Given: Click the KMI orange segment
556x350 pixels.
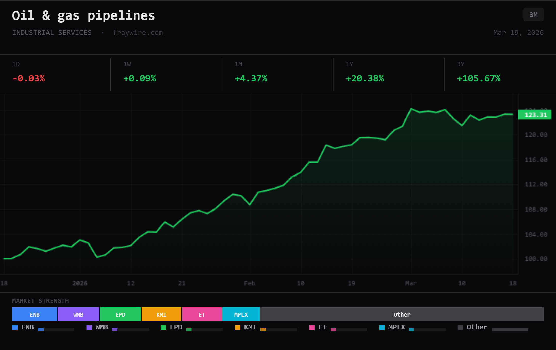Looking at the screenshot, I should [161, 314].
